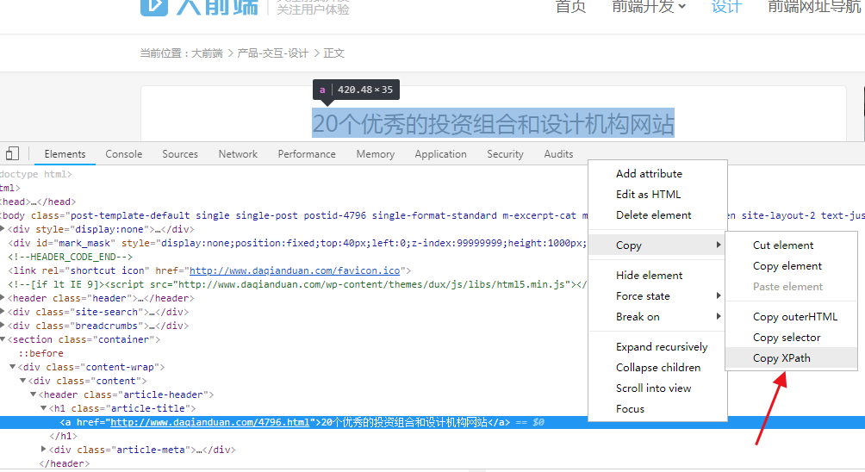Image resolution: width=865 pixels, height=472 pixels.
Task: Open the Performance tab
Action: (x=307, y=154)
